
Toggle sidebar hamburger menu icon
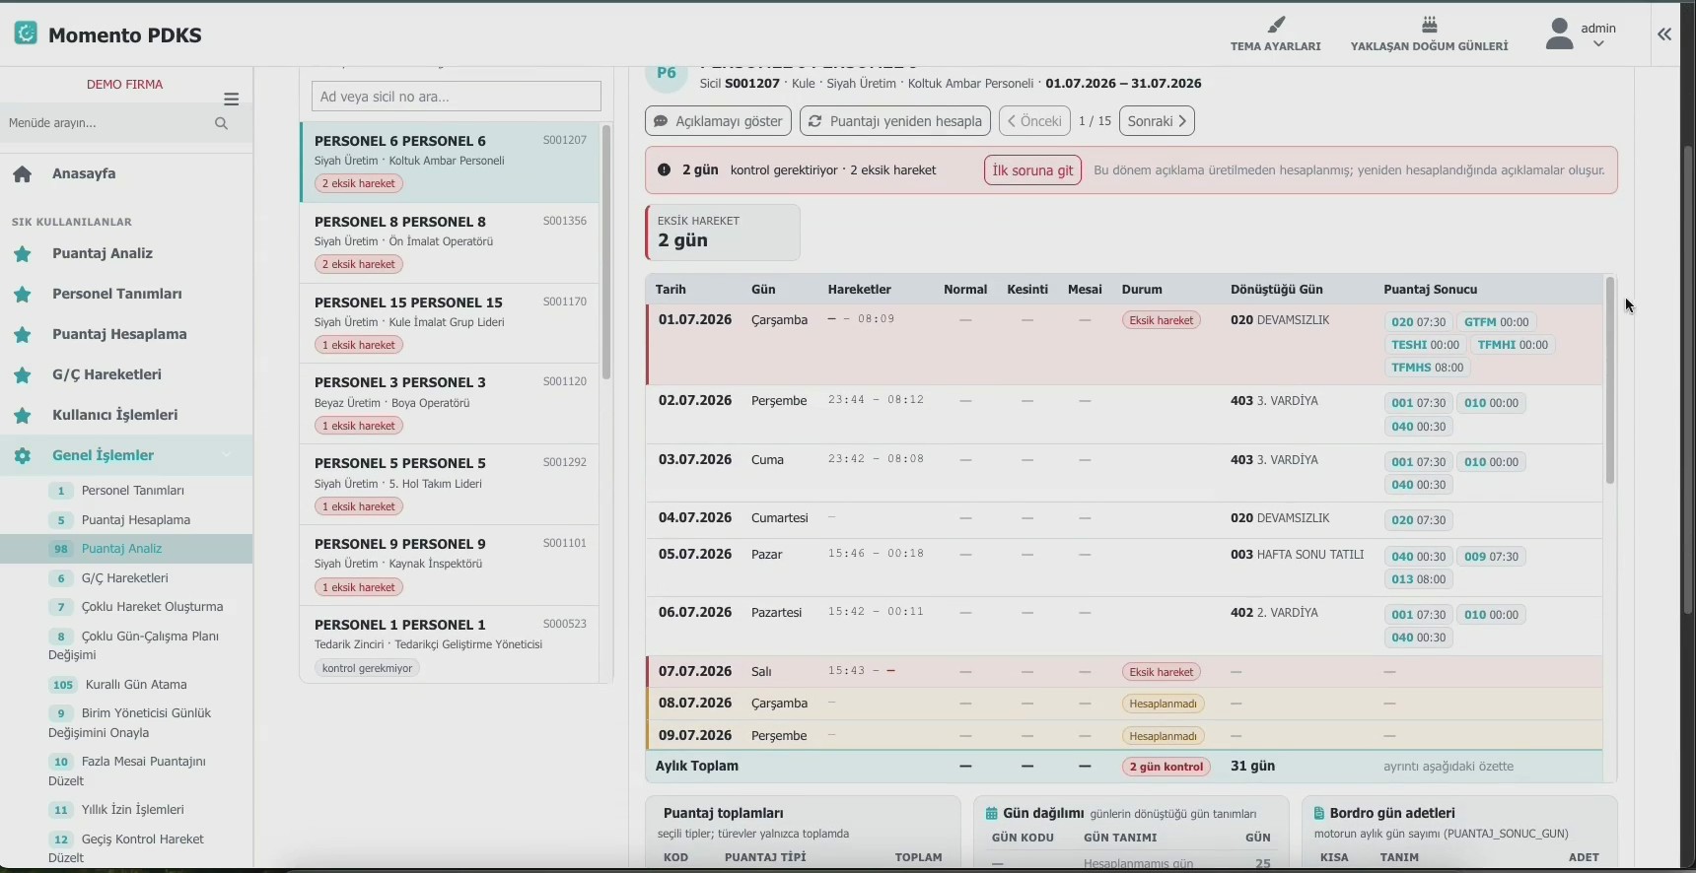click(x=232, y=99)
